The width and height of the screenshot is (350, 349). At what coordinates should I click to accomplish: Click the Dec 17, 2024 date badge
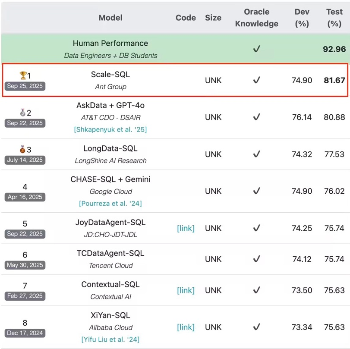25,333
